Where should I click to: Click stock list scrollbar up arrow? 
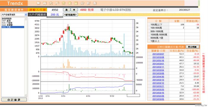pos(26,19)
